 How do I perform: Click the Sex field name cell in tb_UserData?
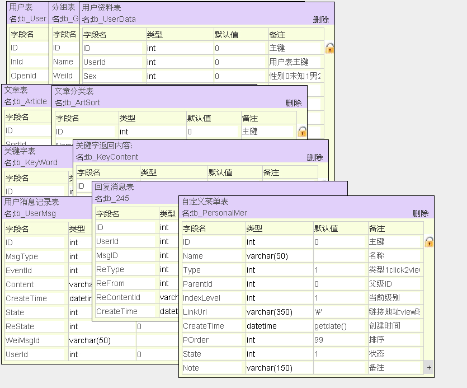[x=112, y=76]
